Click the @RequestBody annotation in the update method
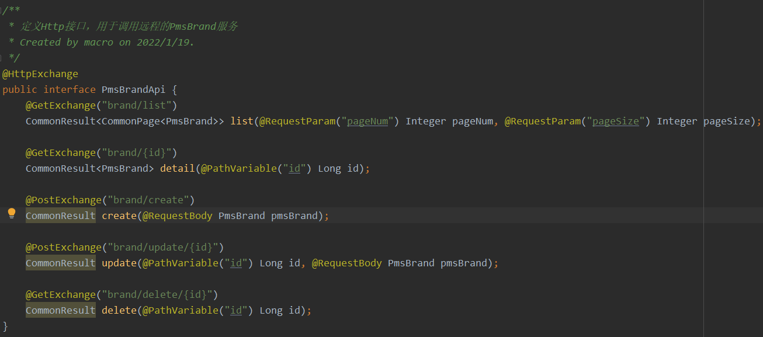Viewport: 763px width, 337px height. [x=346, y=263]
